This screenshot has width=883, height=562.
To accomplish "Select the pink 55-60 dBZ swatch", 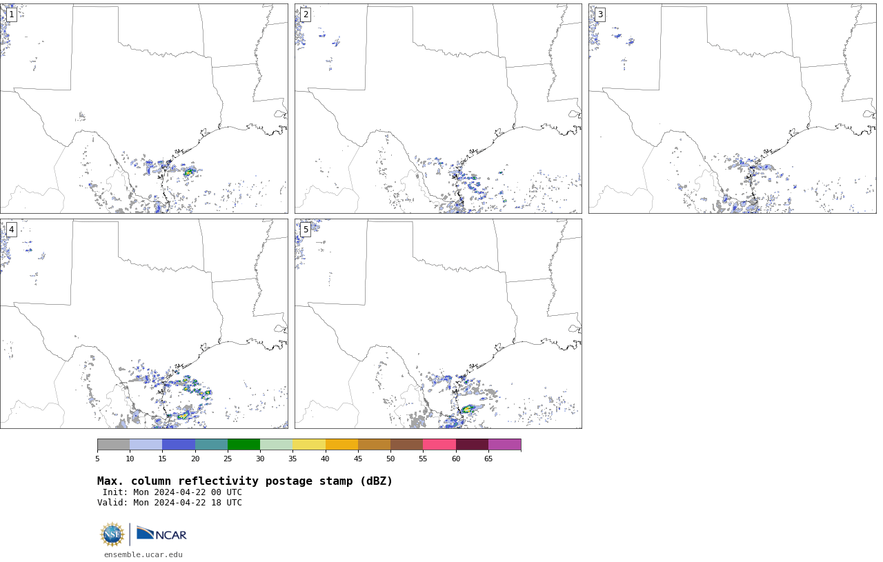I will click(x=439, y=444).
